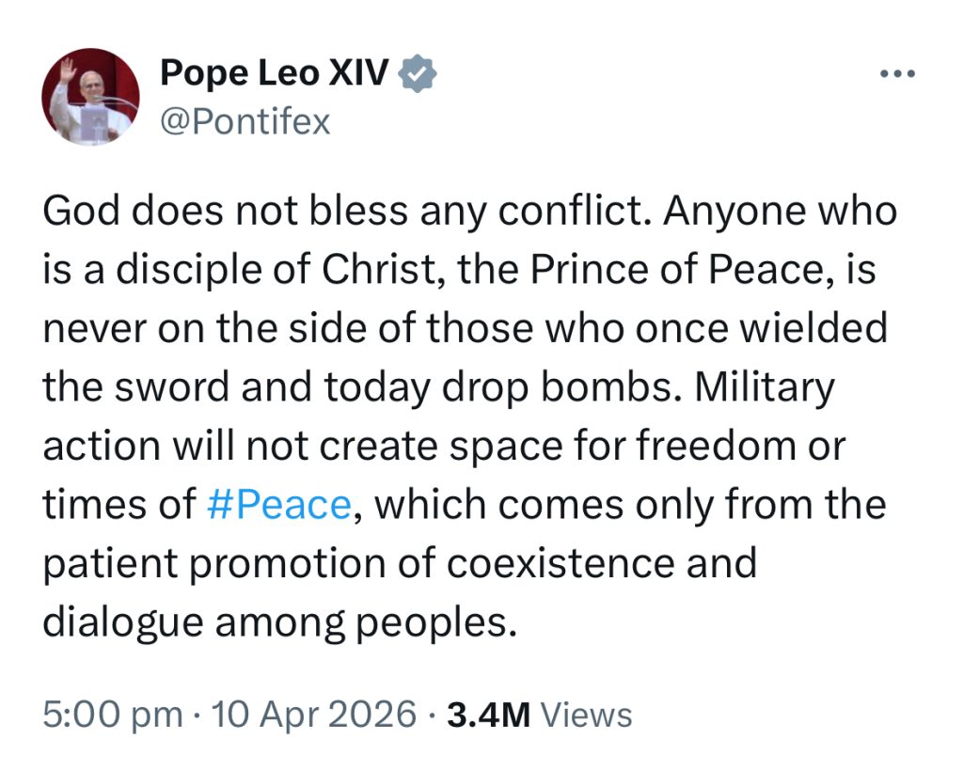
Task: Click the Views label
Action: point(588,715)
